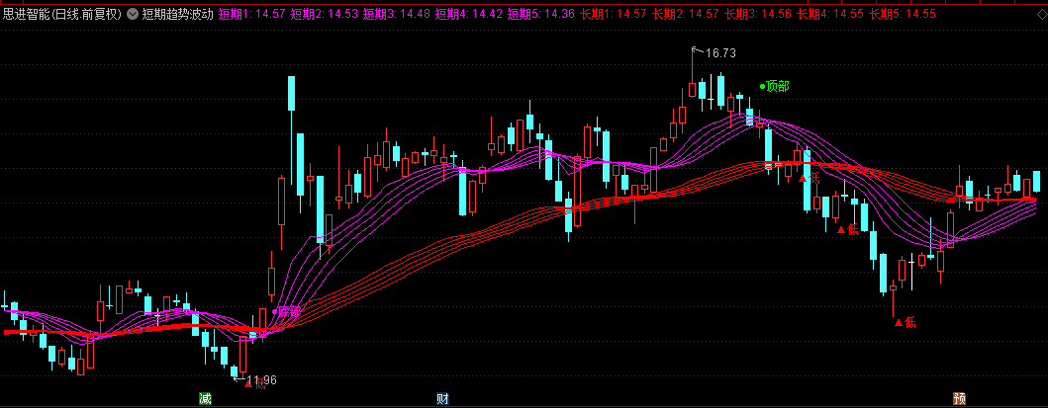This screenshot has height=408, width=1048.
Task: Click the 长期4: 14.55 value
Action: tap(829, 13)
